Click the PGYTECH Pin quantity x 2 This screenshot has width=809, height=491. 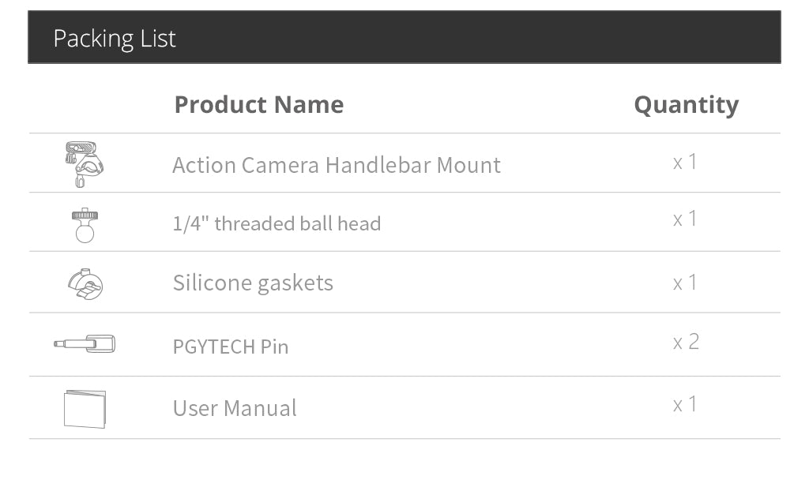click(686, 341)
